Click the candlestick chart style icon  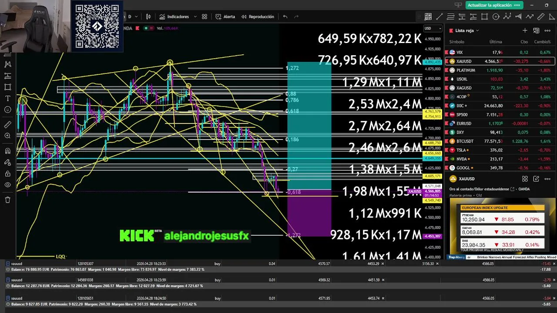[148, 17]
